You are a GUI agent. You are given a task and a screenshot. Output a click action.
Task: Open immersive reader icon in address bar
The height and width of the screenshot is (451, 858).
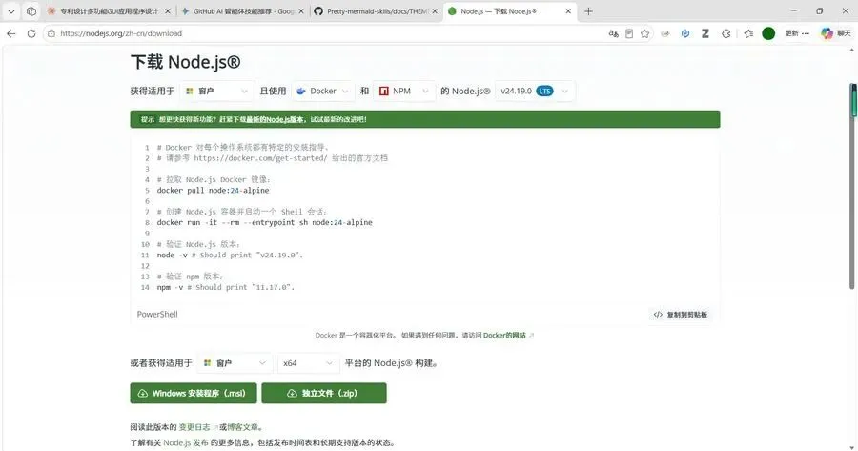pos(629,33)
